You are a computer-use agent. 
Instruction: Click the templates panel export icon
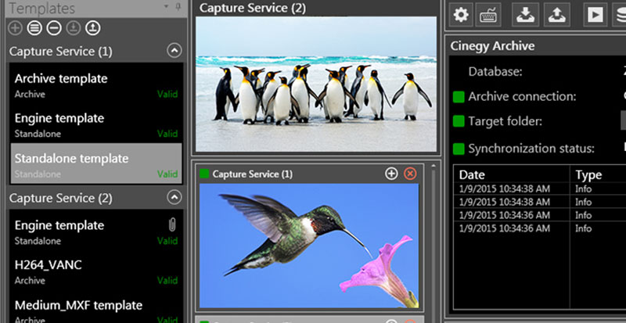click(x=92, y=28)
